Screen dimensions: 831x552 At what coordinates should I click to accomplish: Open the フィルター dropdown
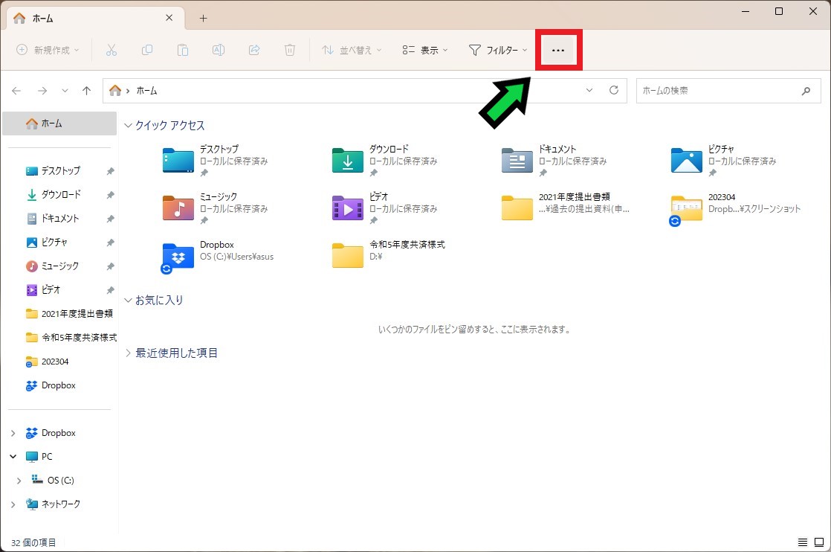click(497, 50)
